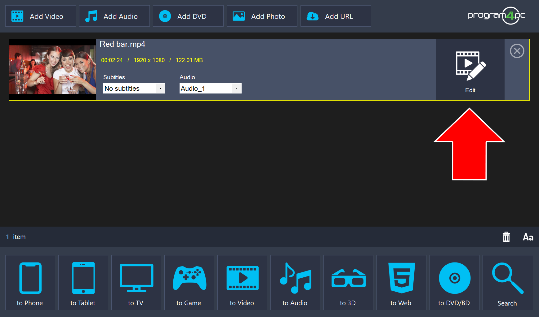Click the Add Video button
Viewport: 539px width, 317px height.
pos(41,16)
